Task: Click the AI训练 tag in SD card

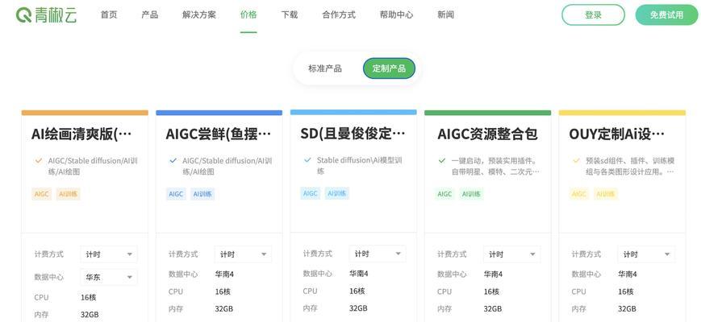Action: point(337,193)
